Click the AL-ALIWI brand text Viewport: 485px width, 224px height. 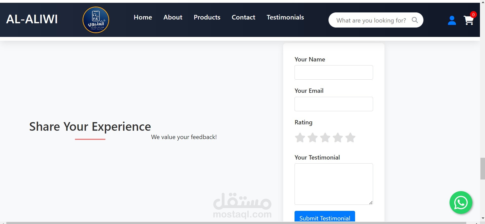tap(32, 19)
